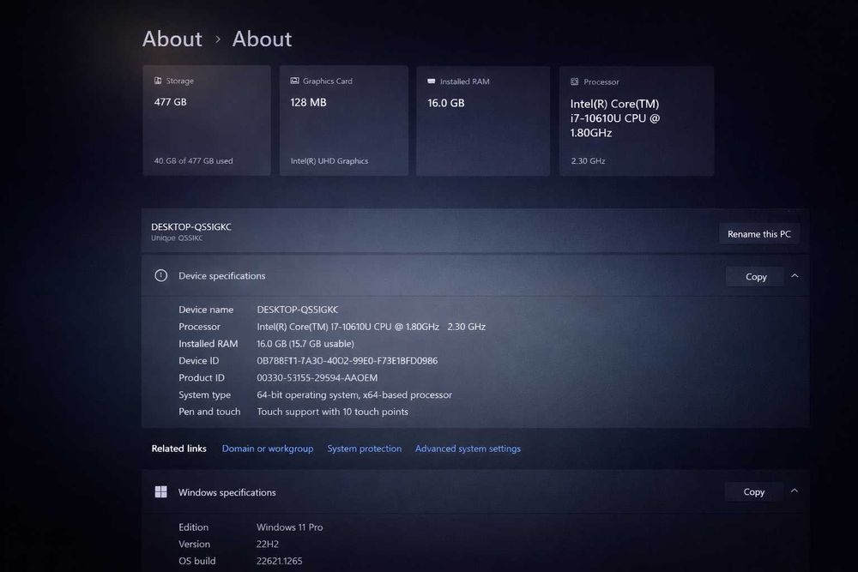
Task: Click the Storage card icon
Action: [x=158, y=81]
